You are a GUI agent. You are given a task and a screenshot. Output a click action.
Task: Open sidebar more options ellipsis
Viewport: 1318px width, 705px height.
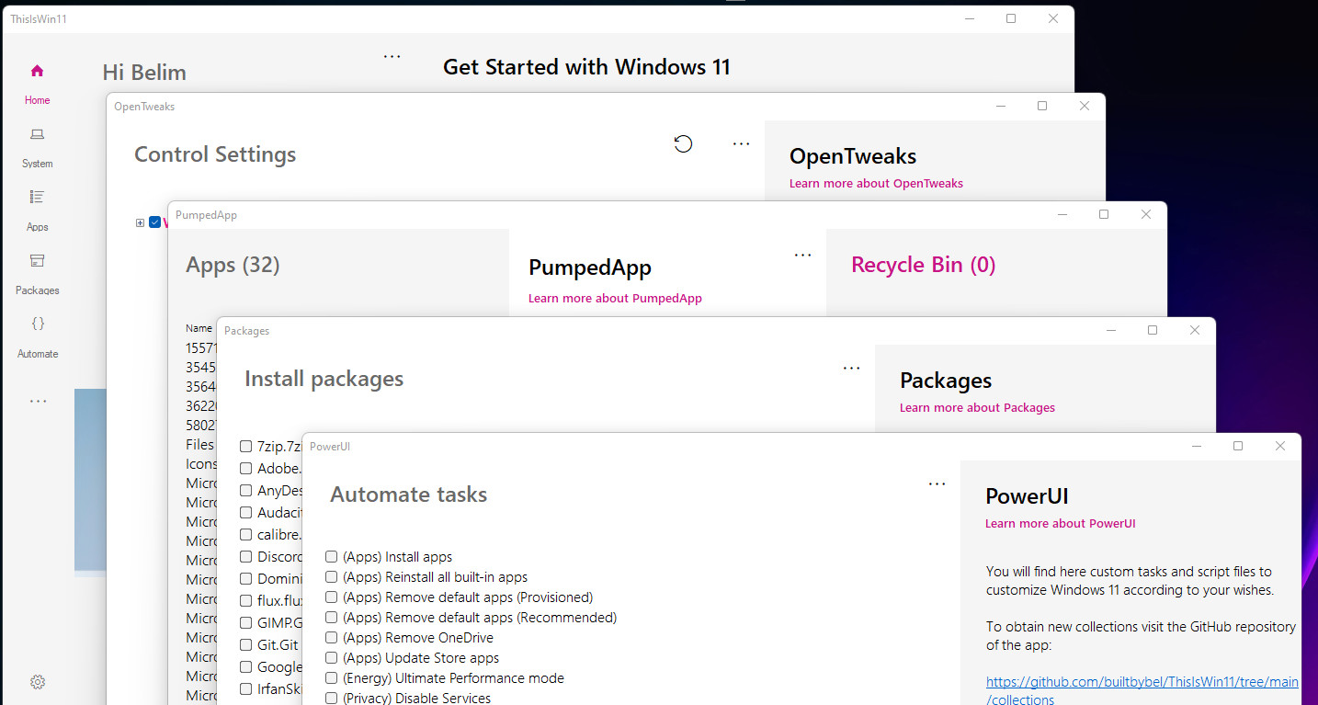pos(38,402)
